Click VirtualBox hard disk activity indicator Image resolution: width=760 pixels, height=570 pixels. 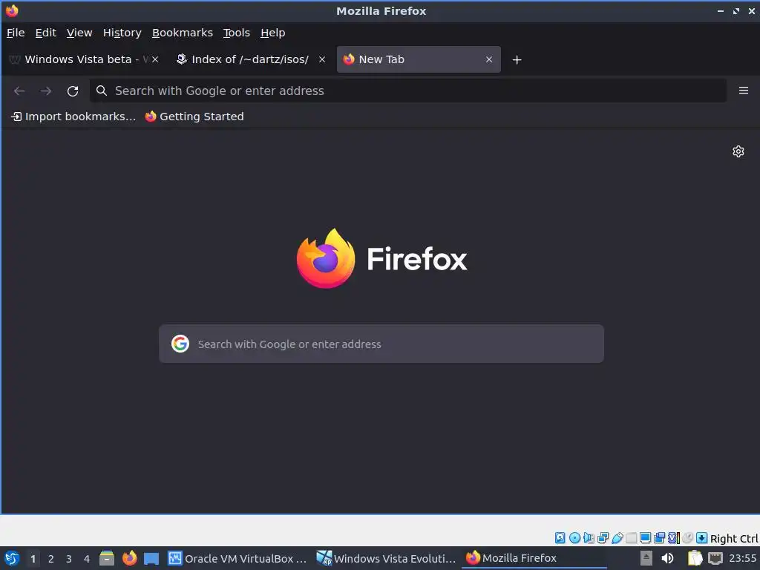point(560,537)
